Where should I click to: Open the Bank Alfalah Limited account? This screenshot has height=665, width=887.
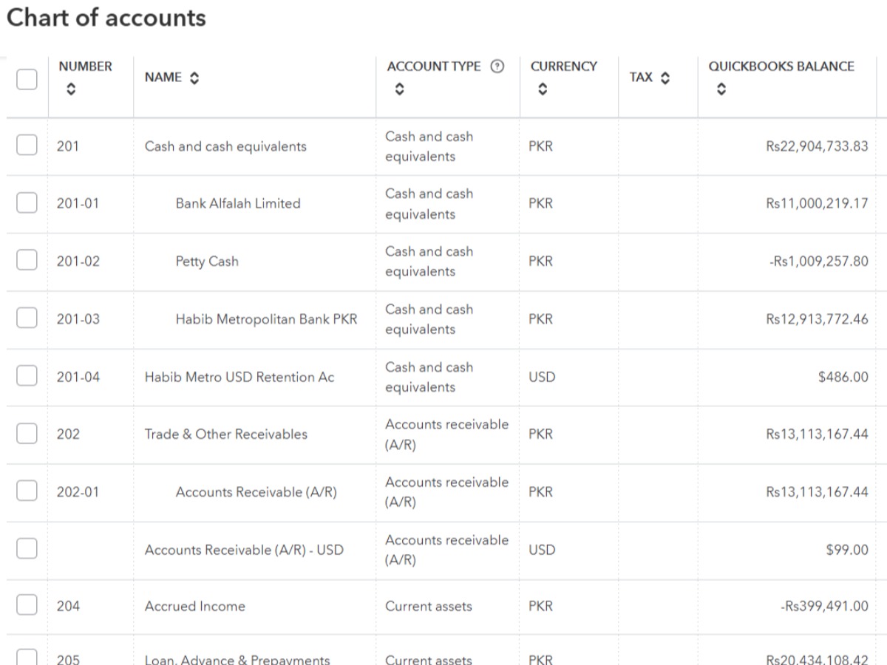tap(238, 203)
